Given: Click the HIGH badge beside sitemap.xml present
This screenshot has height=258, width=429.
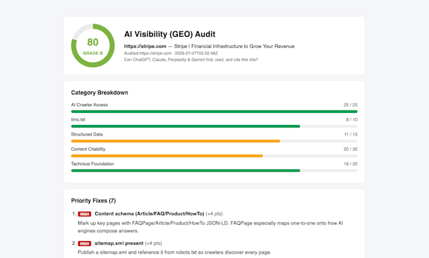Looking at the screenshot, I should (85, 243).
